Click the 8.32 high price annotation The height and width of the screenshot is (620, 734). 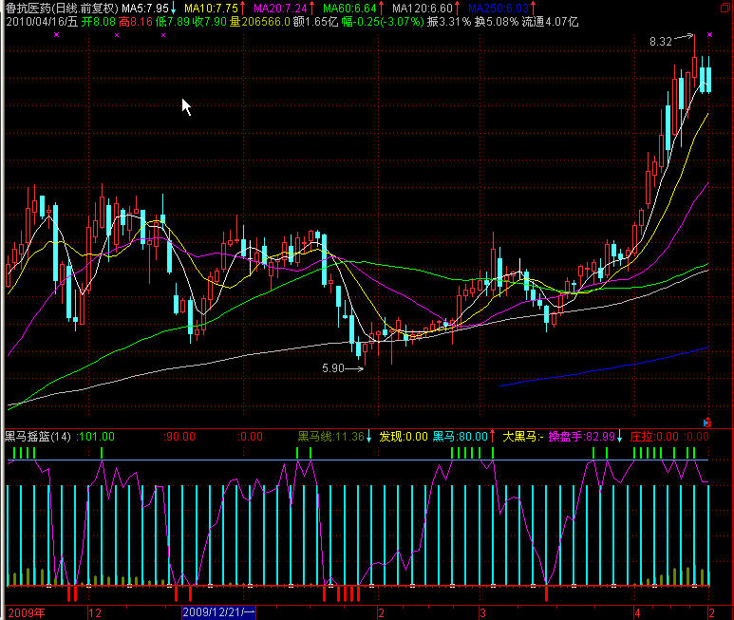661,42
